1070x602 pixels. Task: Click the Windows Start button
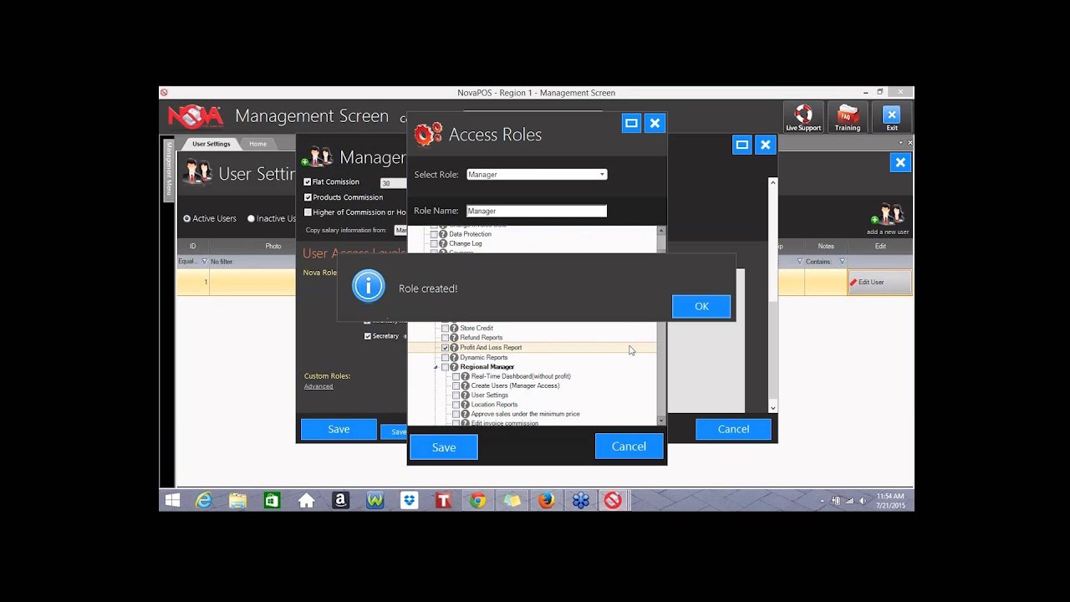(173, 500)
